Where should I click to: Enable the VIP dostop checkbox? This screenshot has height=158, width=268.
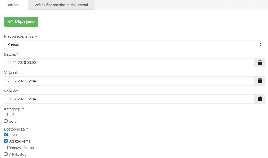6,154
